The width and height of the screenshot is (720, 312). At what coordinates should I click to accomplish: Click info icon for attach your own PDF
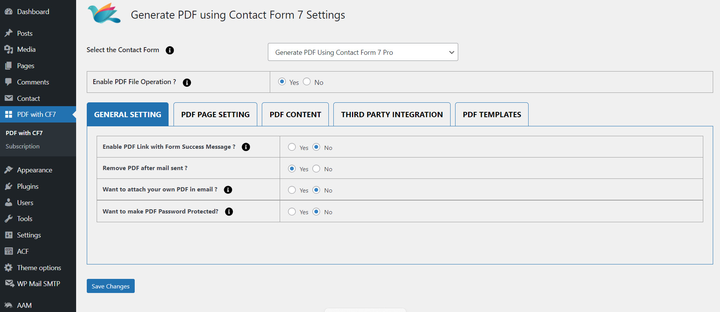[x=228, y=190]
